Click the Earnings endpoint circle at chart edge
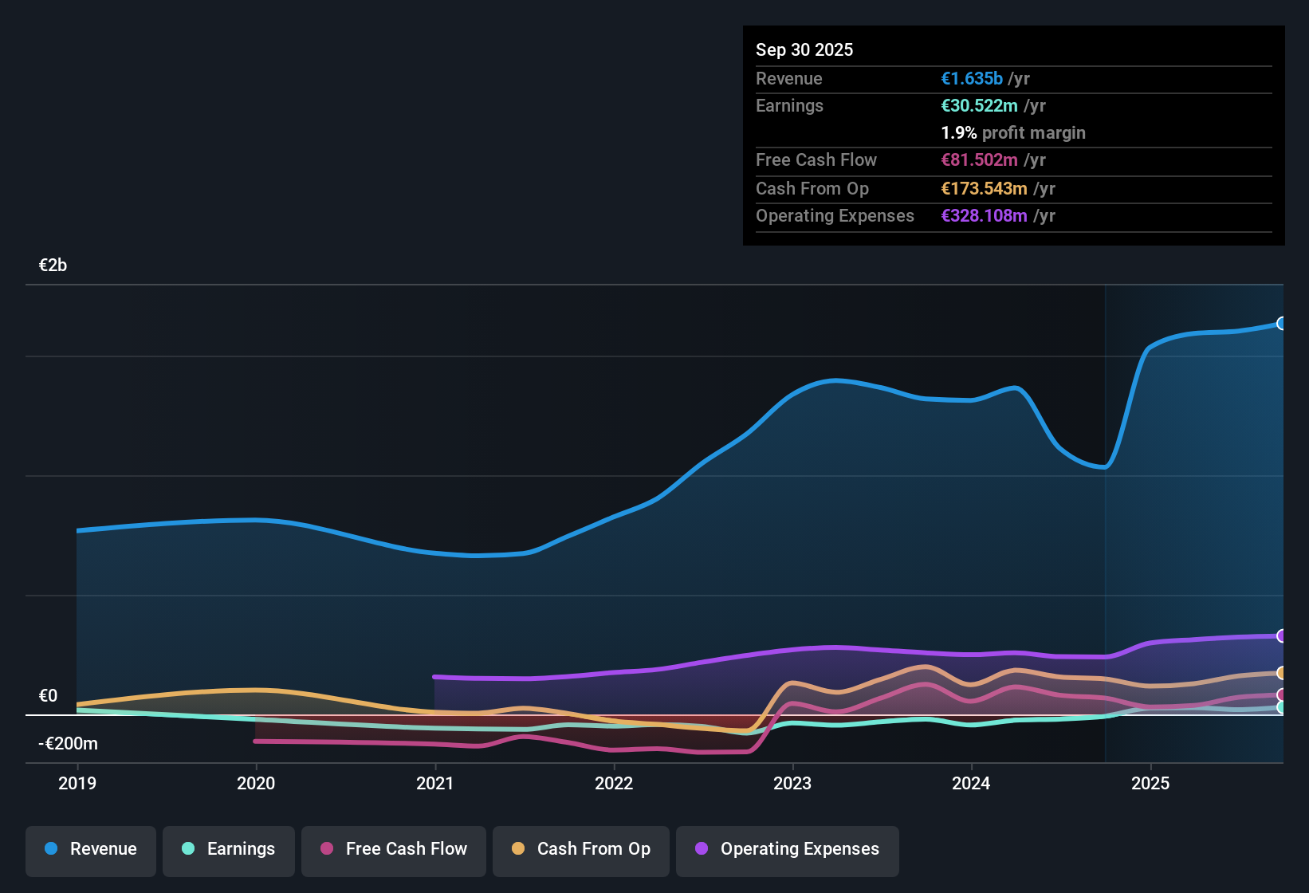The height and width of the screenshot is (893, 1309). pos(1282,707)
